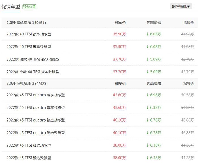Image resolution: width=198 pixels, height=163 pixels.
Task: Click 41.98万 guide price of 豪华动感型 40 TFSI
Action: [188, 34]
